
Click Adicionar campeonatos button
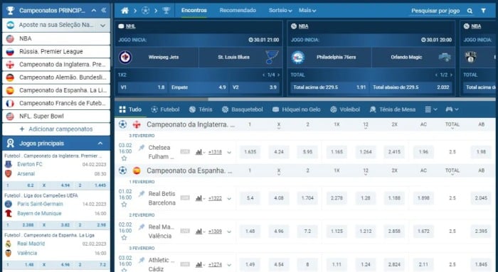56,129
